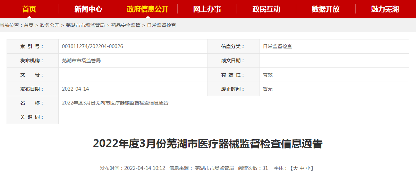This screenshot has height=173, width=416.
Task: Click the index number 003011274/202204-00026
Action: [92, 46]
